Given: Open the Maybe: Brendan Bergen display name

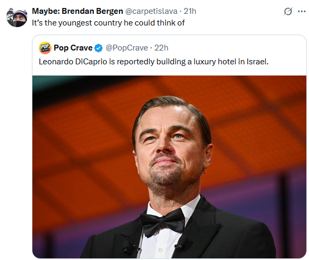Looking at the screenshot, I should [x=78, y=11].
